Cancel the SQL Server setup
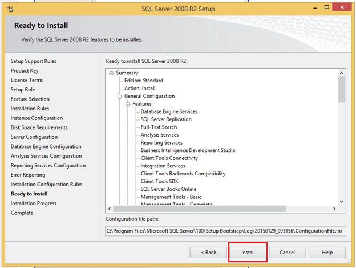The height and width of the screenshot is (268, 356). (287, 253)
